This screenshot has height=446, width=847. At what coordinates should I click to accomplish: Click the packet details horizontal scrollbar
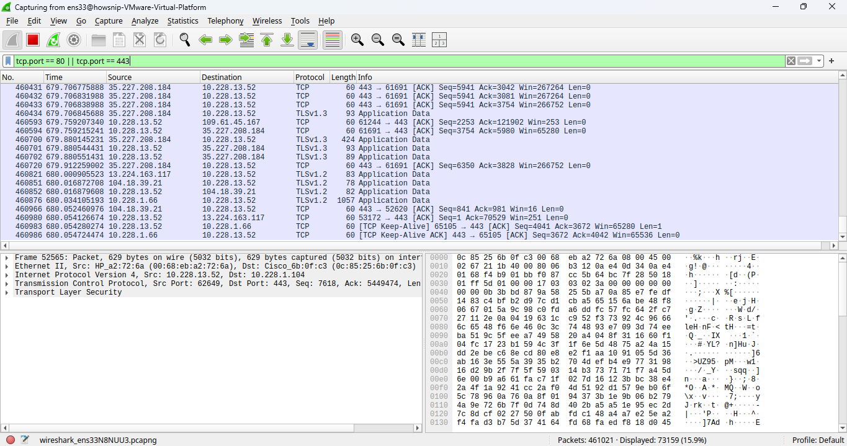point(211,427)
